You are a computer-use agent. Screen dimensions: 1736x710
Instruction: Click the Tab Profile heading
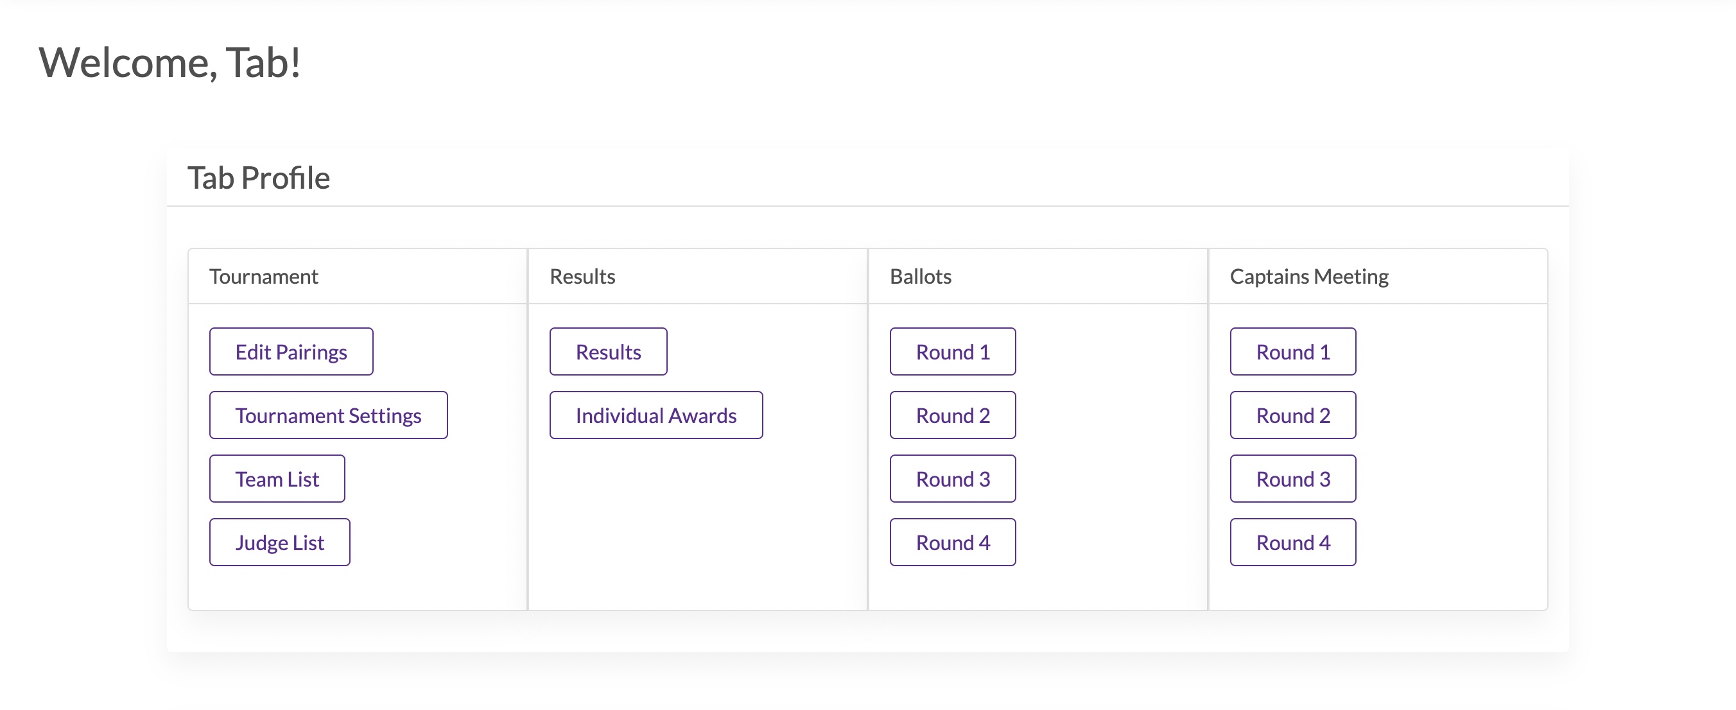tap(259, 178)
